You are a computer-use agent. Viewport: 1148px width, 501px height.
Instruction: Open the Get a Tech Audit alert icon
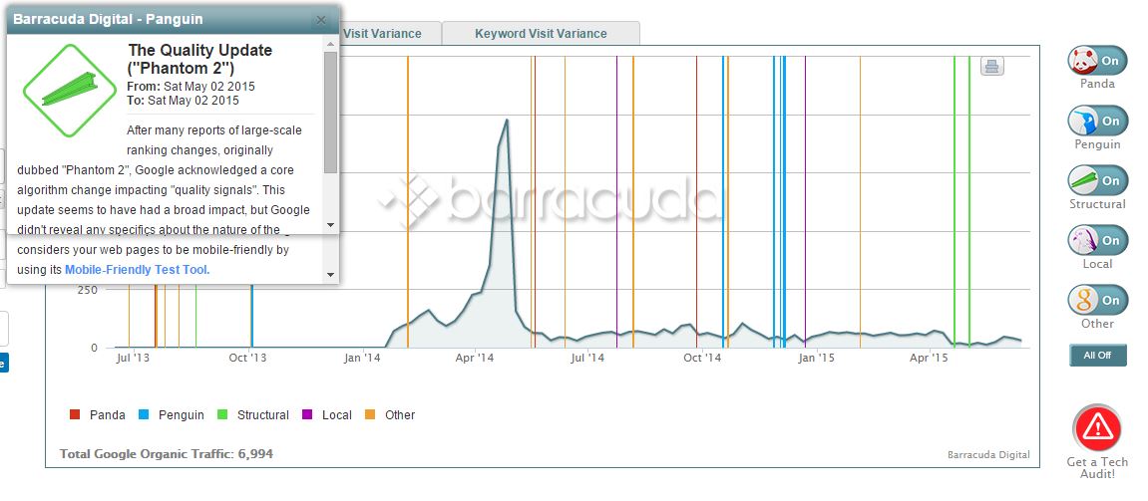[1097, 428]
